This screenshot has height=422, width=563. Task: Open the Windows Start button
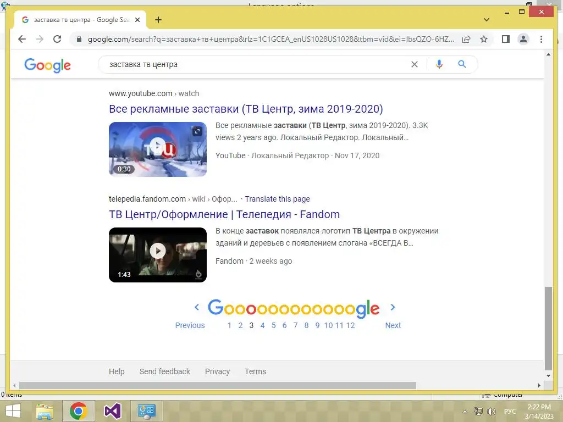[x=13, y=411]
